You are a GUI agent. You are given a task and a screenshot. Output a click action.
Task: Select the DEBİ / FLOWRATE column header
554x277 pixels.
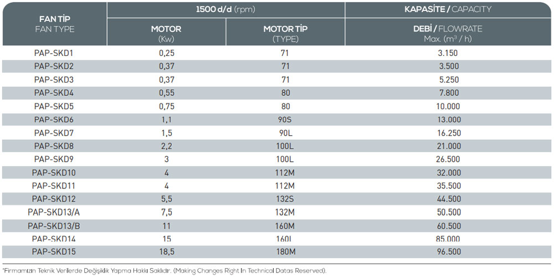point(448,33)
